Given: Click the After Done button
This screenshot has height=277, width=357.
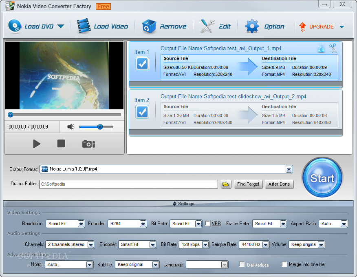Looking at the screenshot, I should coord(279,184).
